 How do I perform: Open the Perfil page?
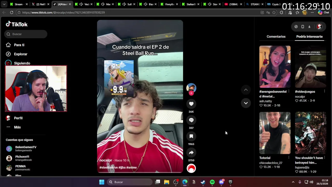click(x=15, y=118)
